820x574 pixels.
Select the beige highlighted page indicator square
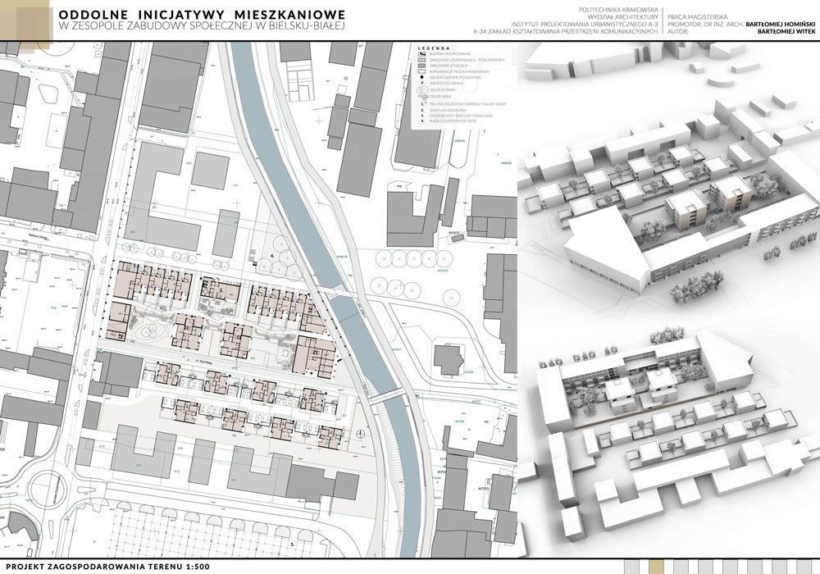[x=654, y=566]
